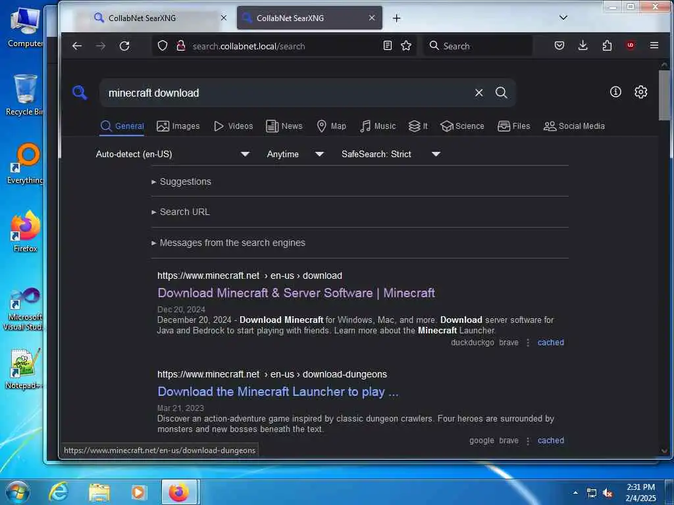Open the Firefox hamburger menu
This screenshot has height=505, width=674.
[654, 45]
